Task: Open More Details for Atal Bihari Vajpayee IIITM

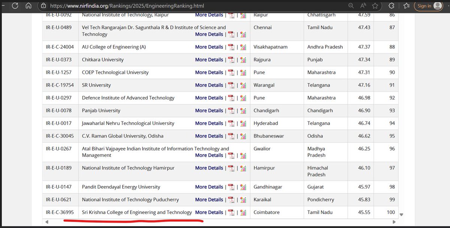Action: pos(209,155)
